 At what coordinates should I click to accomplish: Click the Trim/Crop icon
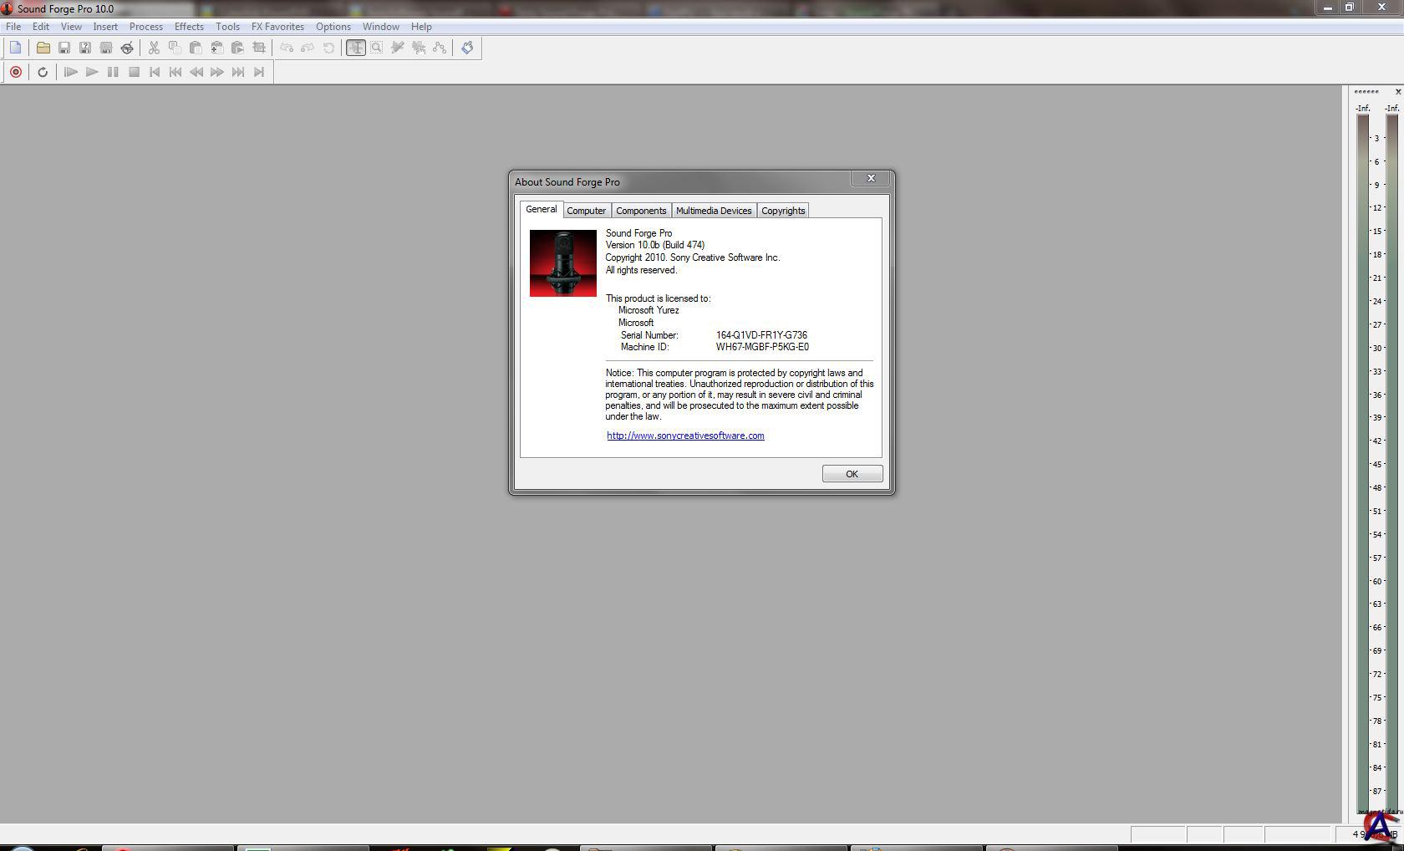(x=258, y=48)
